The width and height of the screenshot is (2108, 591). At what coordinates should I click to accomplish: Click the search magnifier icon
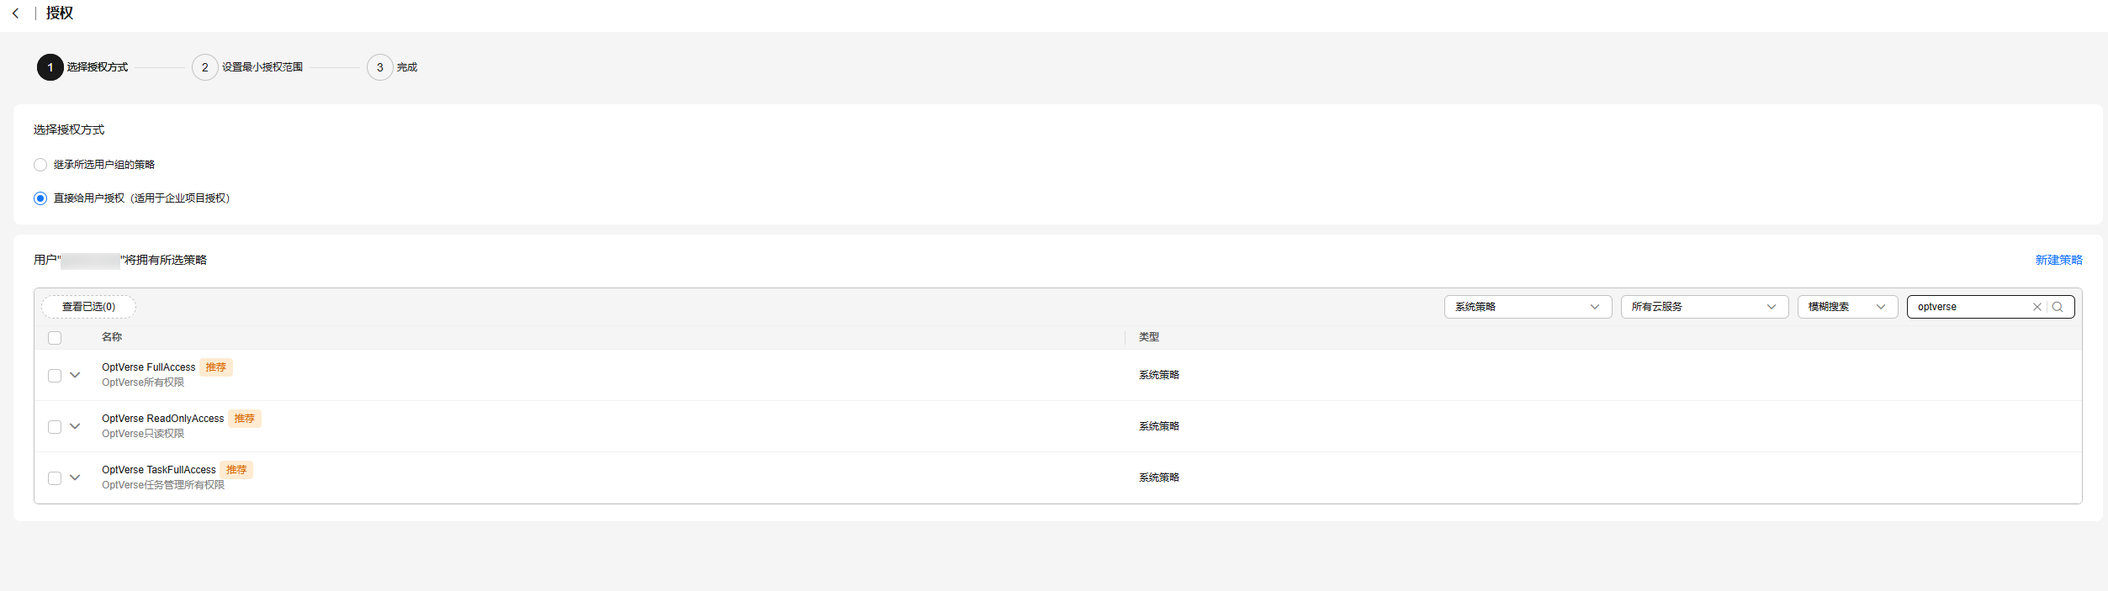tap(2058, 307)
